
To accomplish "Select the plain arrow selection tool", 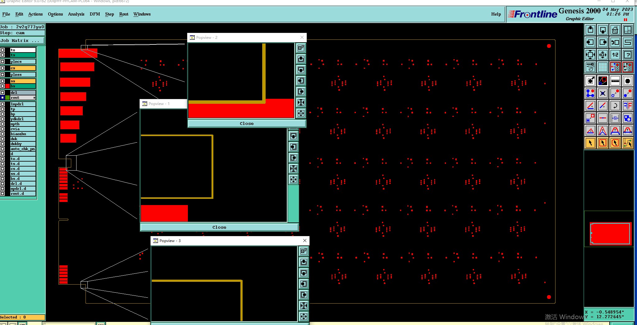I will pyautogui.click(x=590, y=143).
